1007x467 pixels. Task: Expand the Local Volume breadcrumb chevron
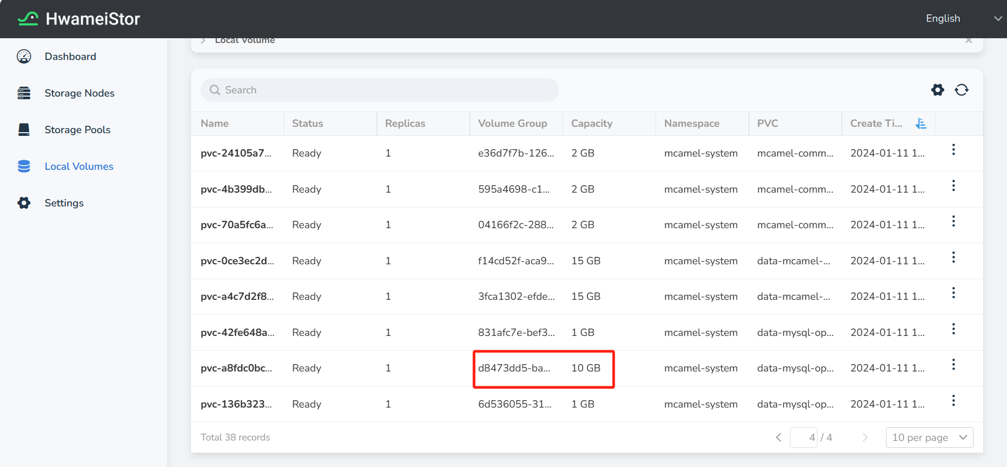tap(203, 40)
